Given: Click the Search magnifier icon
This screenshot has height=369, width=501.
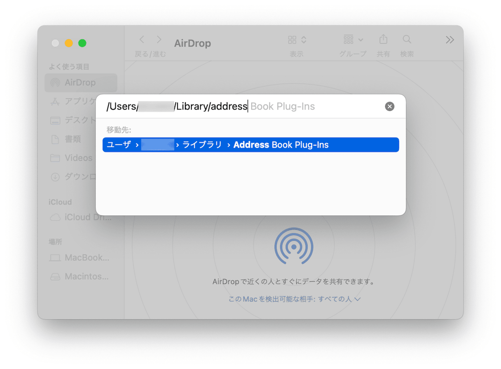Looking at the screenshot, I should tap(407, 40).
